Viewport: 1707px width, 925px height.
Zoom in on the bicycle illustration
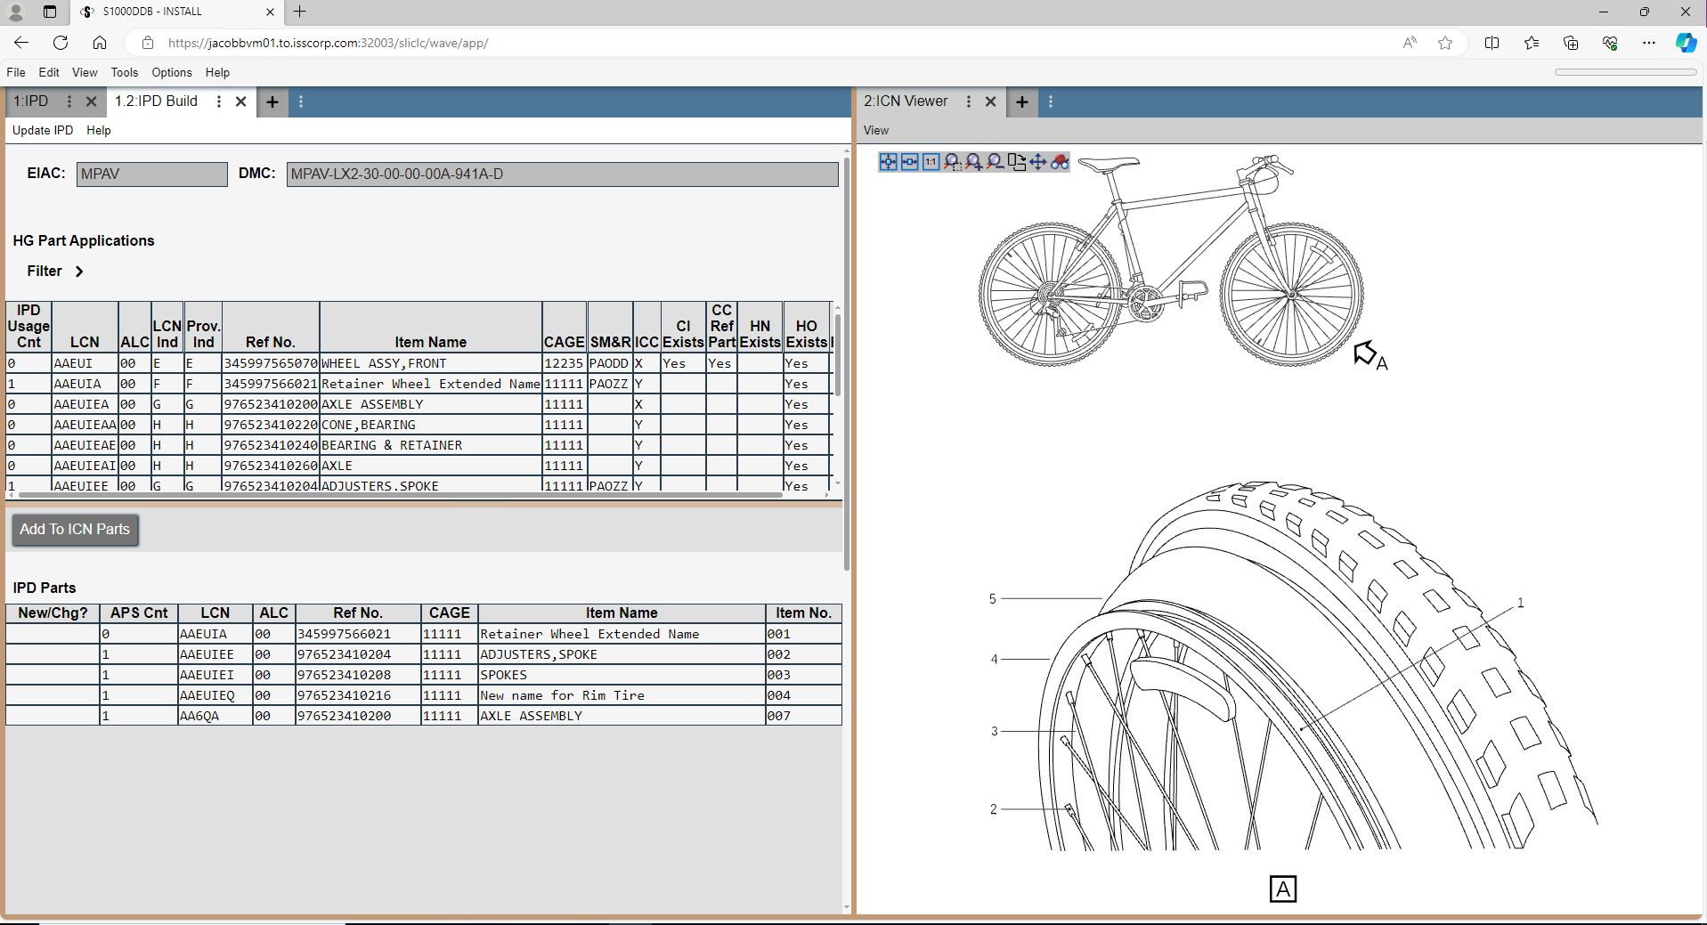point(974,162)
